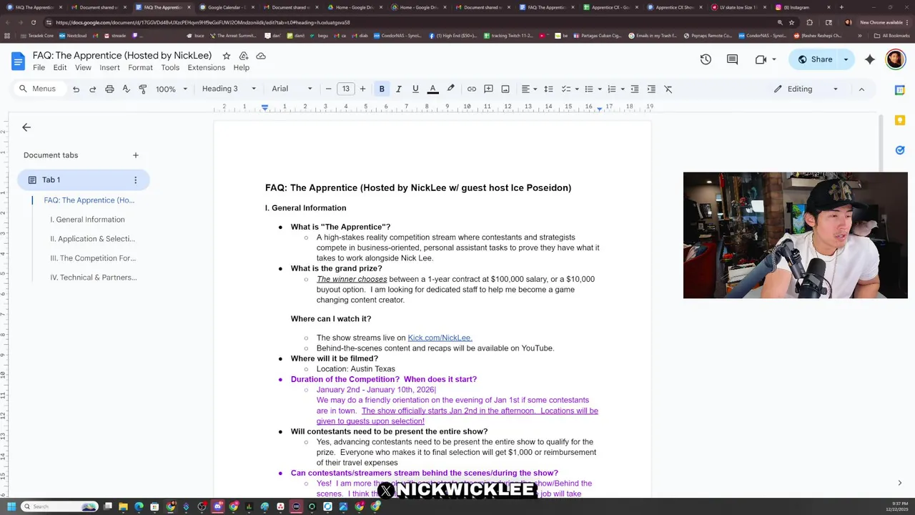The width and height of the screenshot is (915, 515).
Task: Open the View menu
Action: pyautogui.click(x=83, y=68)
